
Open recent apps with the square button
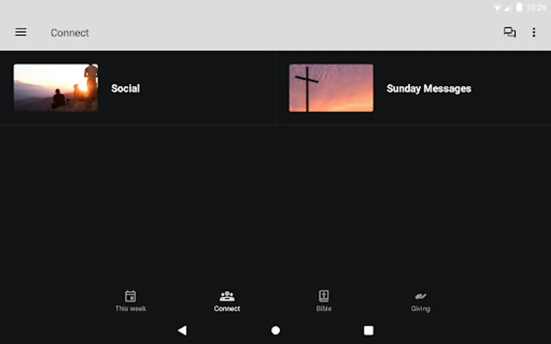[368, 330]
